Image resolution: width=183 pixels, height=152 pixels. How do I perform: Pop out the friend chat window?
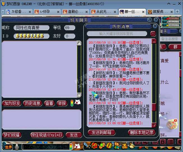pos(150,20)
